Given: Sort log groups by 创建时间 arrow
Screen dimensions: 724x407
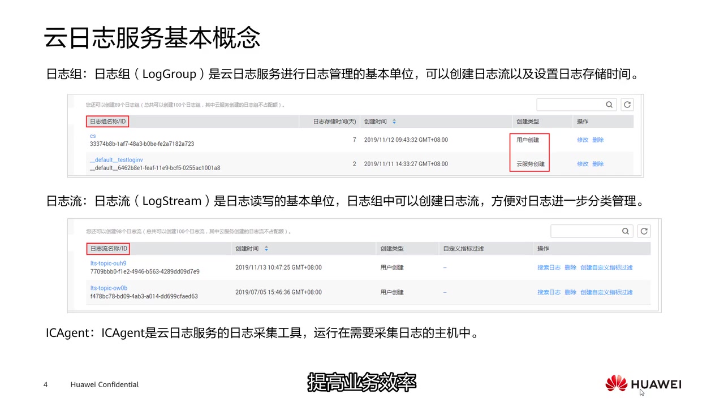Looking at the screenshot, I should click(x=394, y=122).
